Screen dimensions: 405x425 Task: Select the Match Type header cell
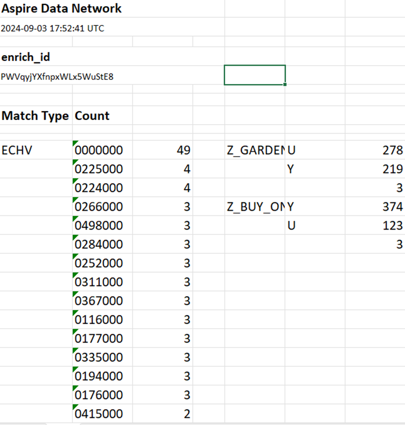click(x=35, y=116)
